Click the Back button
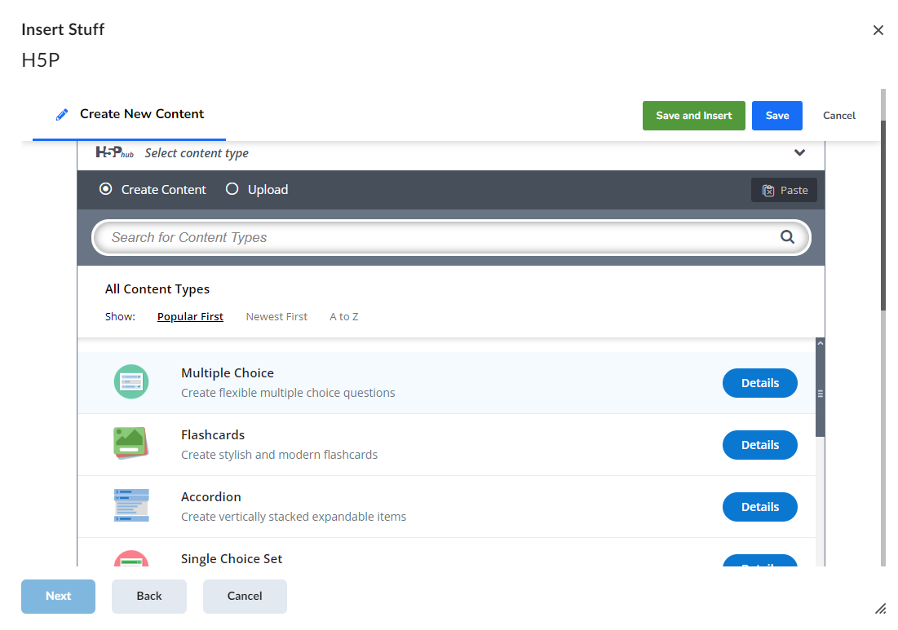 point(149,596)
